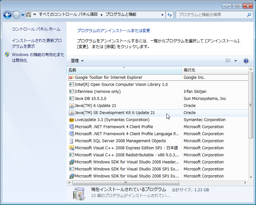Click the horizontal scrollbar thumb

125,183
